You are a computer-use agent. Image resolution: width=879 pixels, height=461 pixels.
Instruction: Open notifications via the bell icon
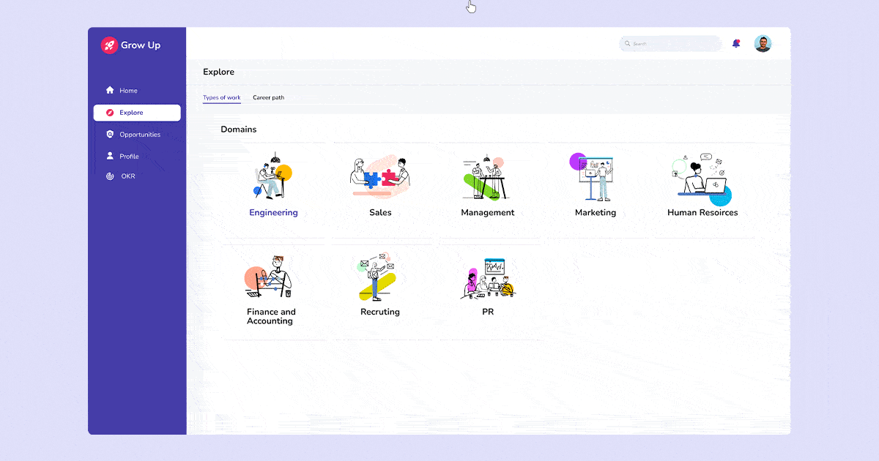(x=736, y=44)
